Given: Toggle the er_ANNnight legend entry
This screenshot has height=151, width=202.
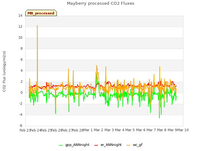Looking at the screenshot, I should click(x=108, y=145).
